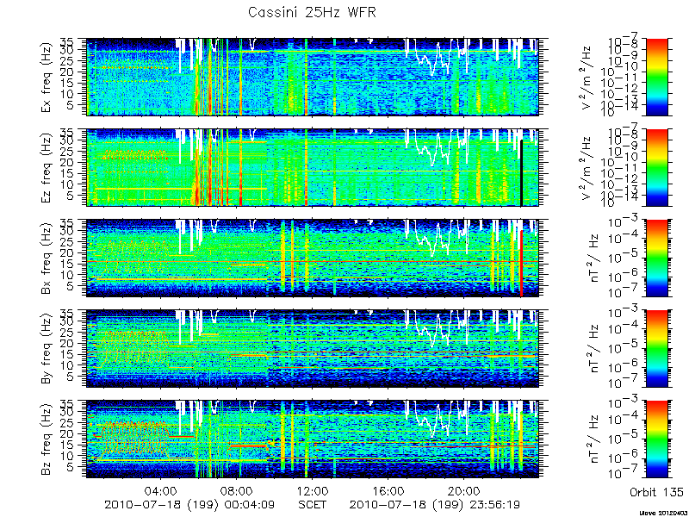Click the Ez frequency spectrogram panel

coord(312,167)
